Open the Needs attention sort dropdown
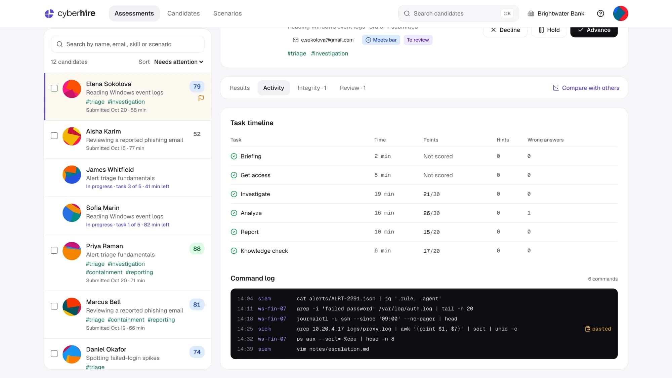Viewport: 672px width, 378px height. [179, 62]
